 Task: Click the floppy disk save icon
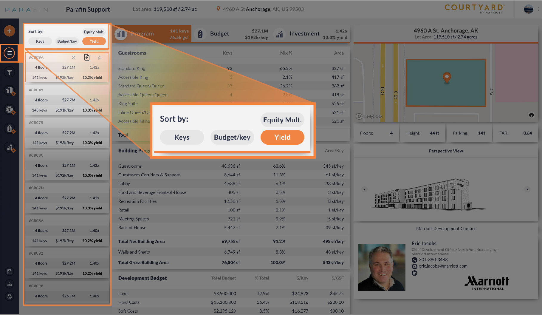click(x=10, y=271)
